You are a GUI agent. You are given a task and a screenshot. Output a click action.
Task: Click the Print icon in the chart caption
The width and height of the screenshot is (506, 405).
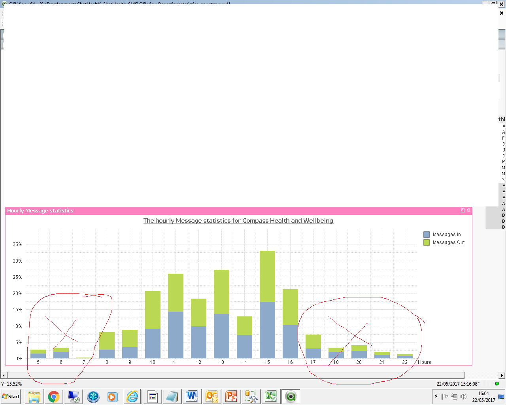[x=463, y=210]
